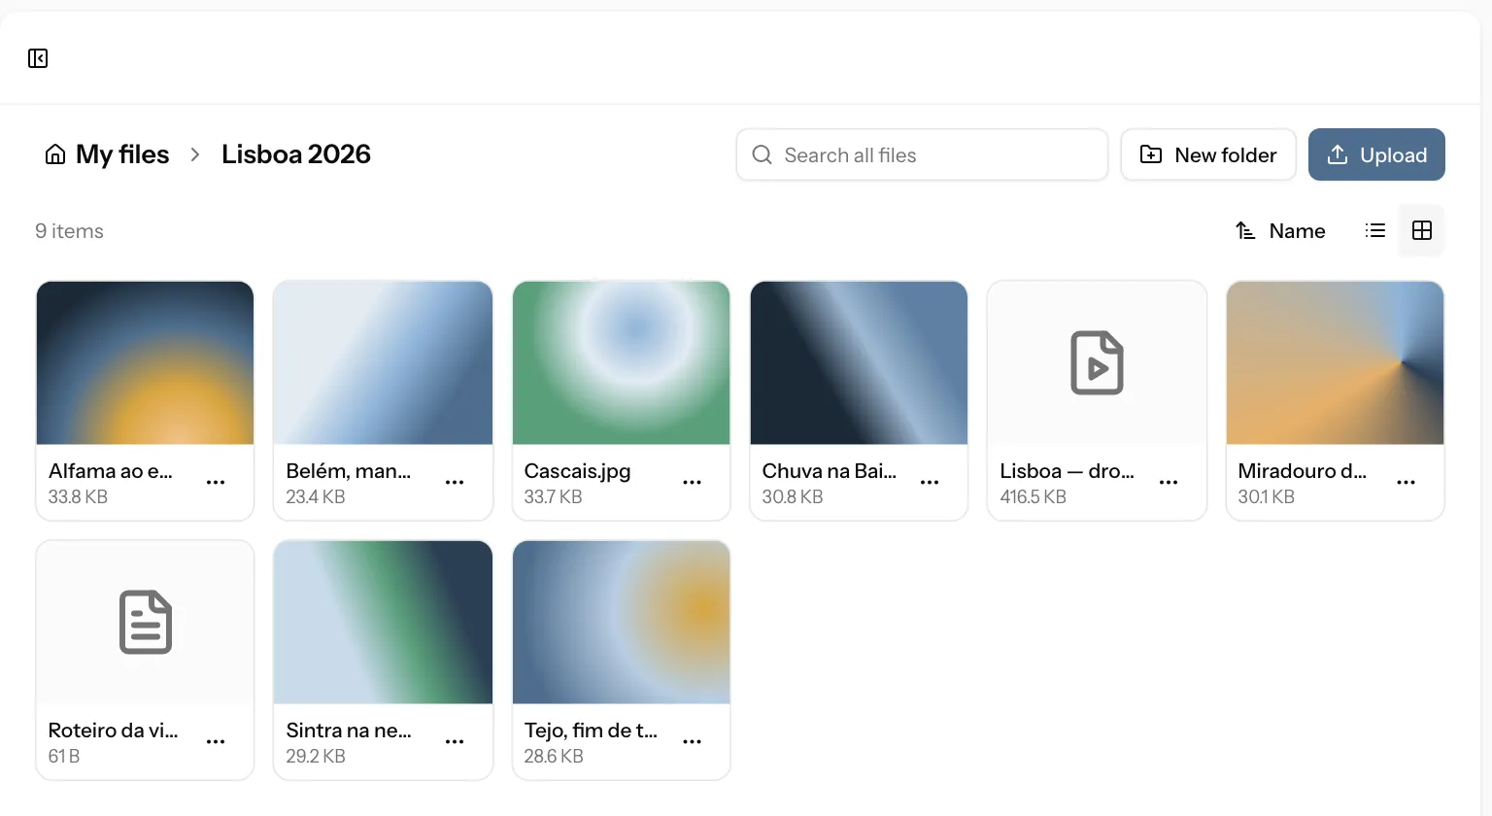The height and width of the screenshot is (816, 1492).
Task: Create a New folder
Action: point(1208,154)
